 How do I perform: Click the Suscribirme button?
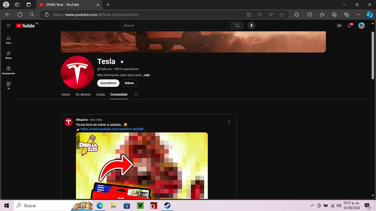(108, 83)
